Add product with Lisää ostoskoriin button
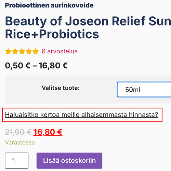 pos(69,161)
